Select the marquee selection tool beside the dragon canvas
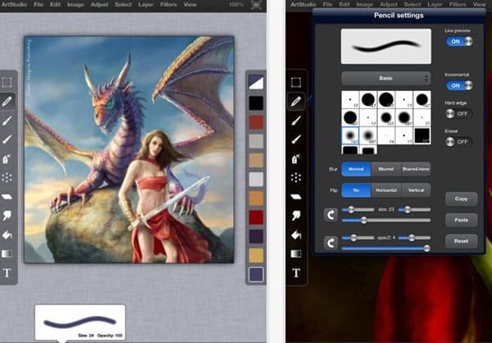492x343 pixels. coord(7,82)
